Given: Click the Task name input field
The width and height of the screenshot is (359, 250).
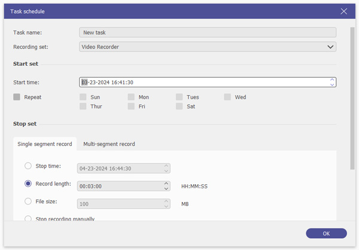Looking at the screenshot, I should coord(207,33).
